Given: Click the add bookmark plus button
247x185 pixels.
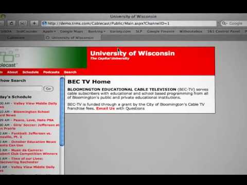Looking at the screenshot, I should 34,23.
